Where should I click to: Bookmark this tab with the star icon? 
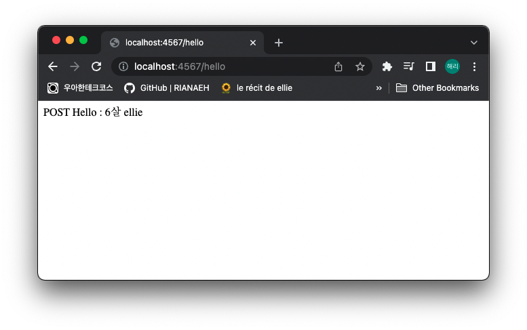pos(360,66)
